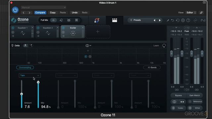This screenshot has width=212, height=119.
Task: Select next Ozone preset arrow
Action: tap(160, 20)
